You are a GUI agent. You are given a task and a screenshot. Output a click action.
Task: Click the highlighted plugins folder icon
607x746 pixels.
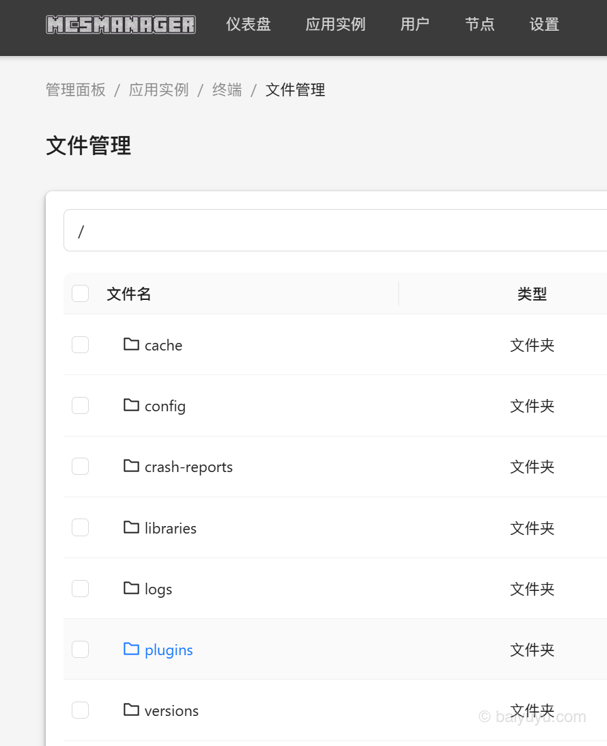pos(130,649)
